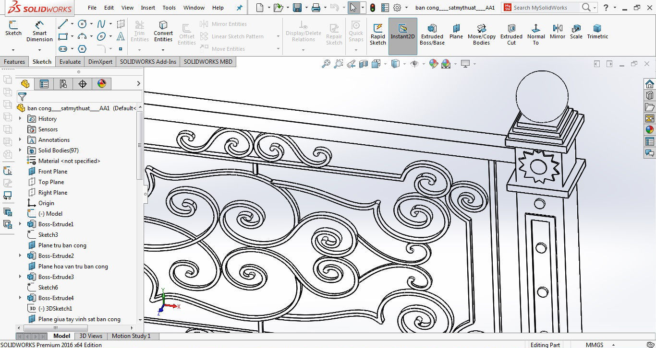656x348 pixels.
Task: Select the Straight Slot tool
Action: (63, 49)
